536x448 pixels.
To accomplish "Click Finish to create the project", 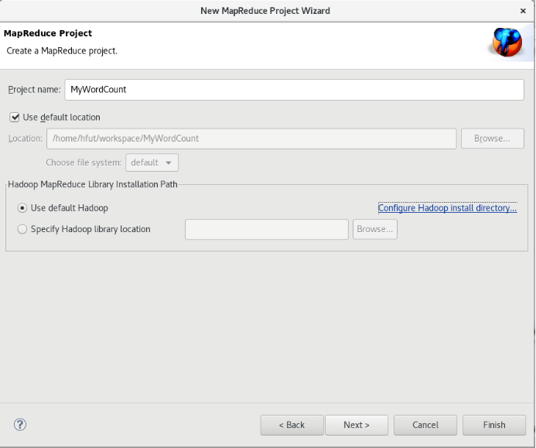I will pyautogui.click(x=493, y=425).
